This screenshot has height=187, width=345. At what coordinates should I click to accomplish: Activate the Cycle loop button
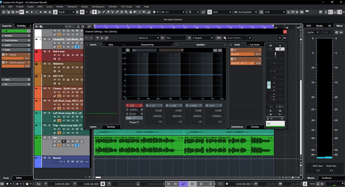[x=183, y=184]
